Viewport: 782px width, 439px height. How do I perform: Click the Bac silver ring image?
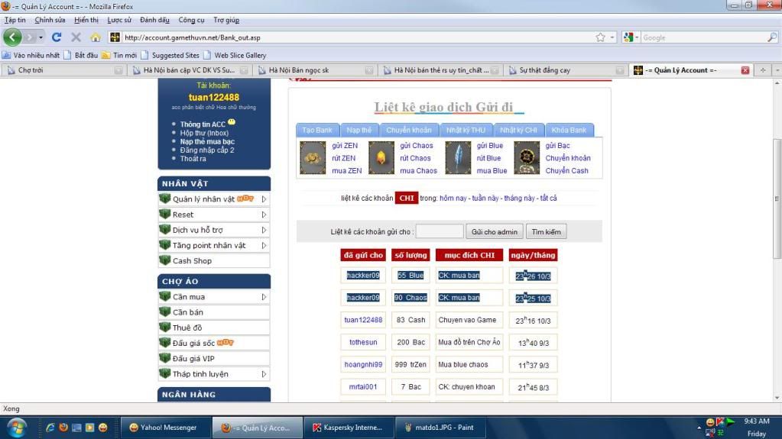pyautogui.click(x=527, y=158)
